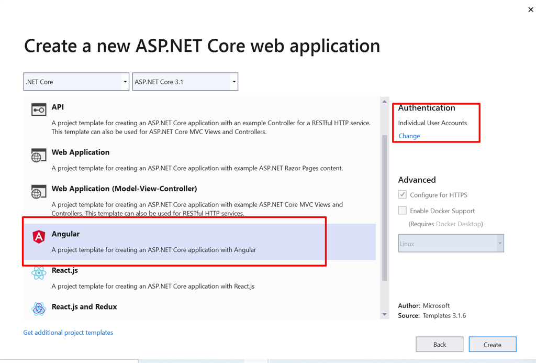This screenshot has height=363, width=536.
Task: Click the Change authentication link
Action: (409, 136)
